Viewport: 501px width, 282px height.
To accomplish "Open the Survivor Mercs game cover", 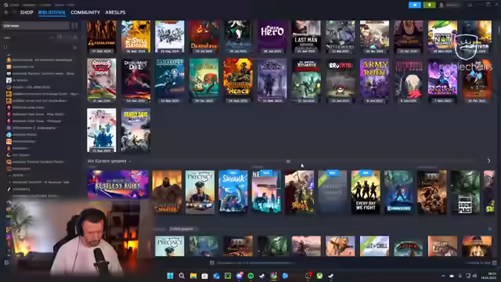I will [238, 81].
